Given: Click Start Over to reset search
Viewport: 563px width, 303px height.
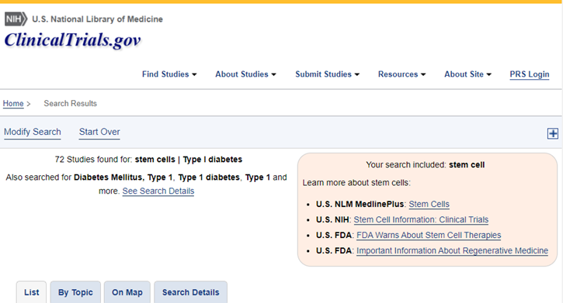Looking at the screenshot, I should (99, 132).
